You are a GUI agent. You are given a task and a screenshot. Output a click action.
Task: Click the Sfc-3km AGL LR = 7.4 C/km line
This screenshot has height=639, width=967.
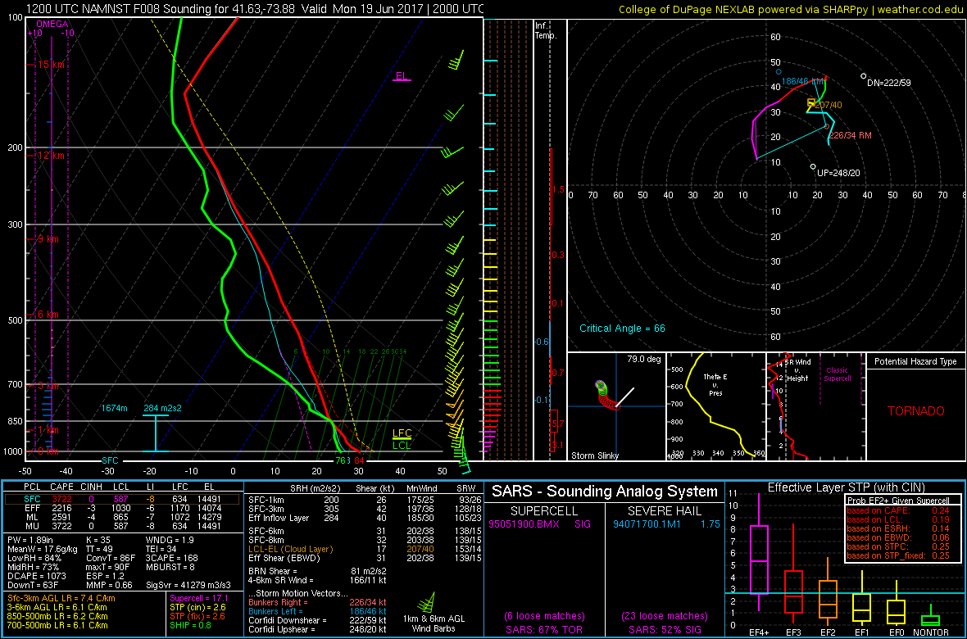(61, 598)
